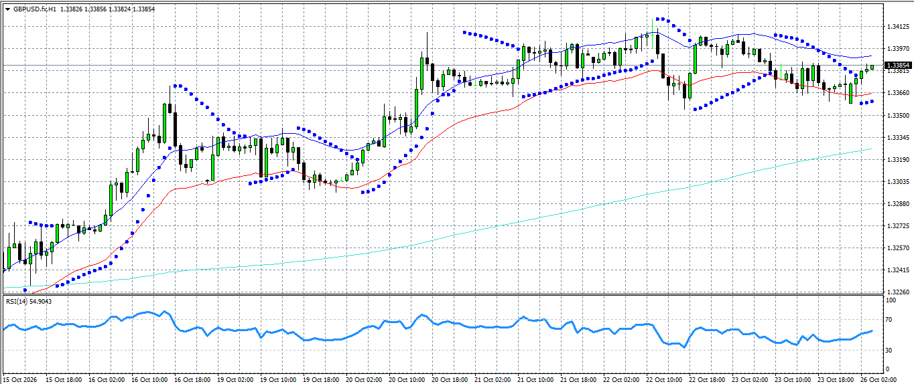This screenshot has height=384, width=914.
Task: Click the triangle arrow before GBPUSD.fx,H1
Action: tap(7, 9)
